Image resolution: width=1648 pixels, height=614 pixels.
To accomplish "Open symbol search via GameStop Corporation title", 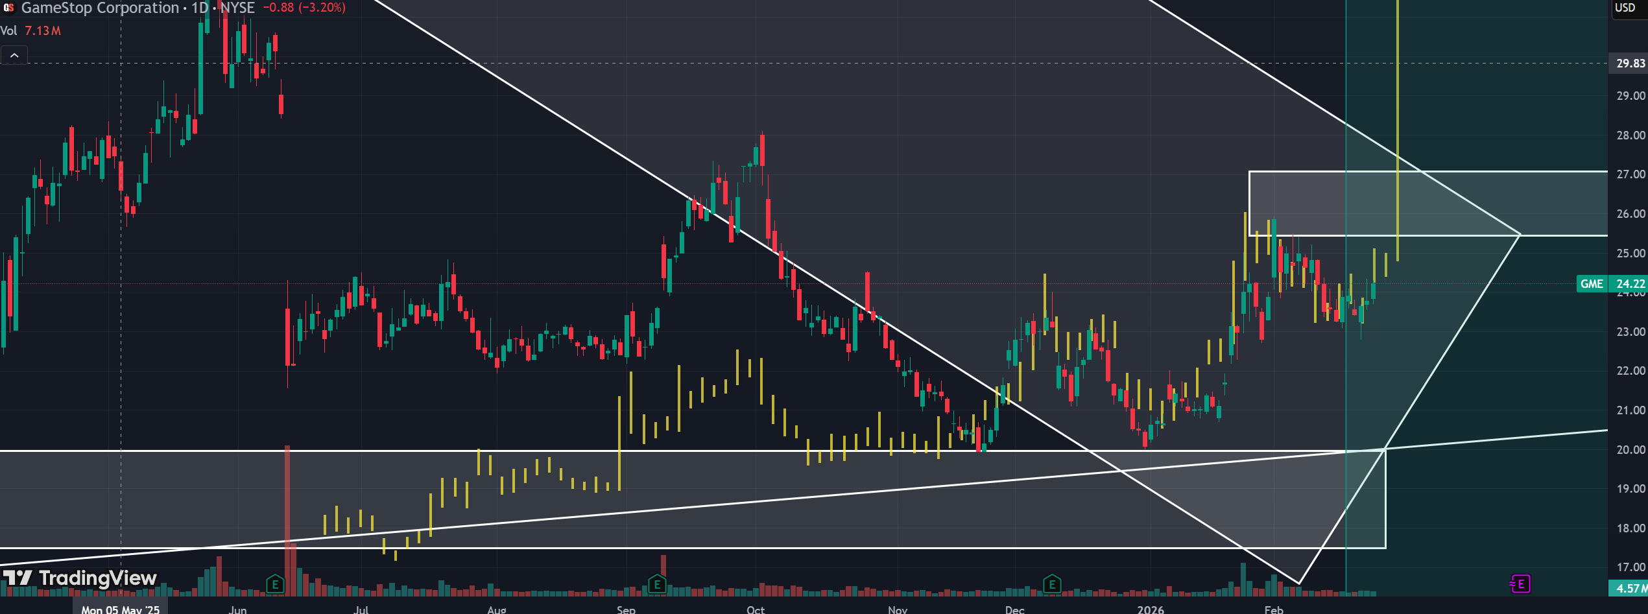I will [x=100, y=8].
